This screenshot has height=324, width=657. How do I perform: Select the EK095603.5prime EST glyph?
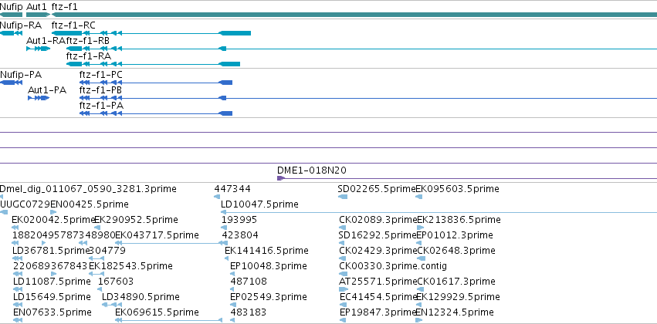[x=418, y=197]
